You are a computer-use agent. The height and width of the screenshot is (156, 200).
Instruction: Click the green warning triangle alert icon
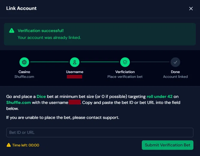pos(12,31)
